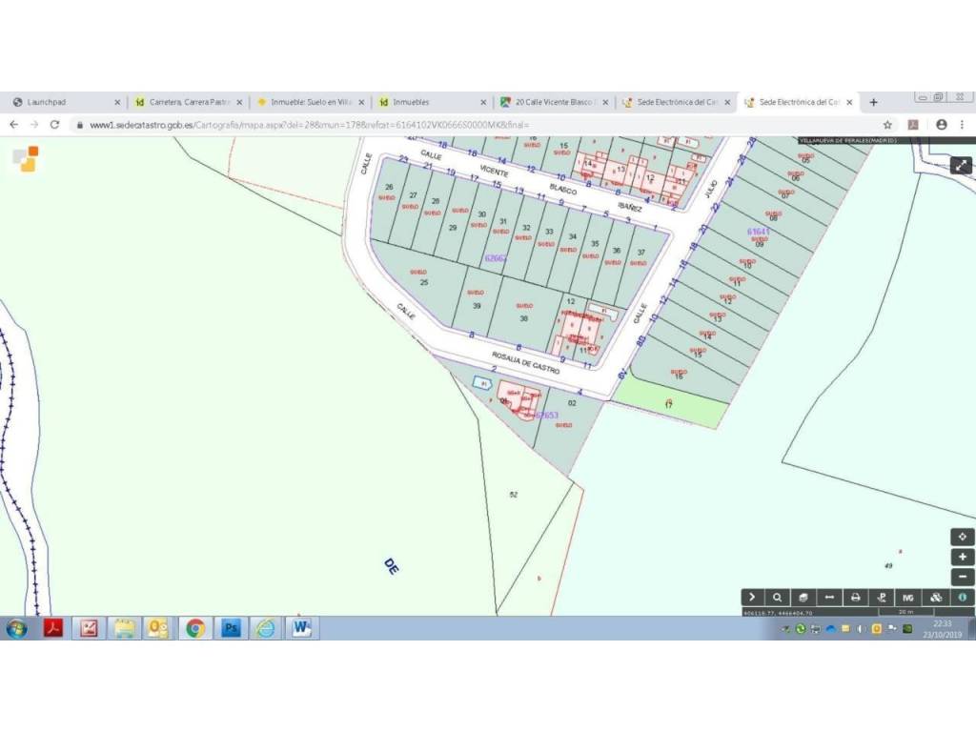Select the measure distance arrow tool
This screenshot has height=732, width=976.
[x=829, y=598]
